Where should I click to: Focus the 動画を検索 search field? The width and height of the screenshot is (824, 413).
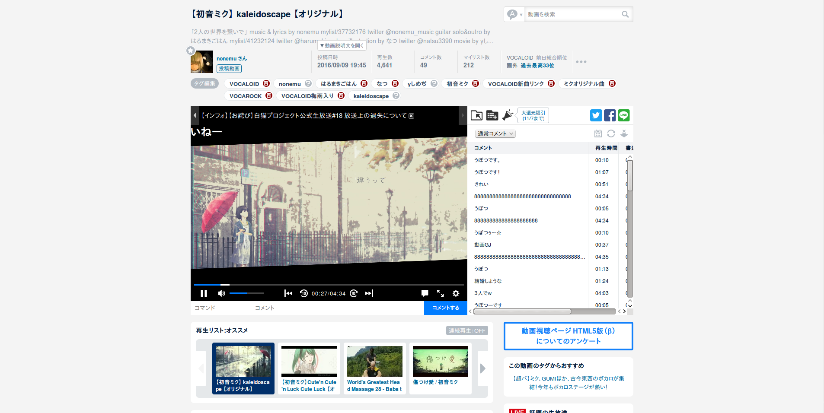coord(573,14)
